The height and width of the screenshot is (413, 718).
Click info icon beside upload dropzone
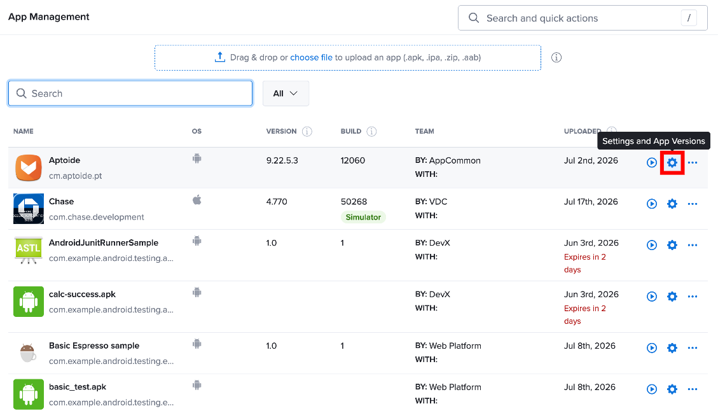pos(556,57)
